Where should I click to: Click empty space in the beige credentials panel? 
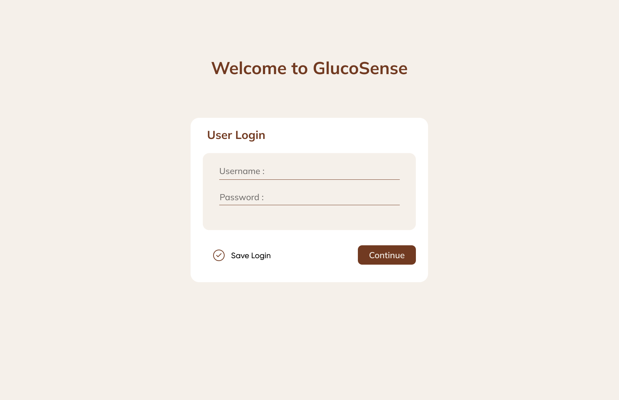(309, 218)
